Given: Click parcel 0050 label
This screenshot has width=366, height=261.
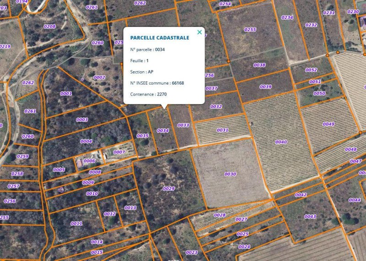Looking at the screenshot, I should coord(319,94).
